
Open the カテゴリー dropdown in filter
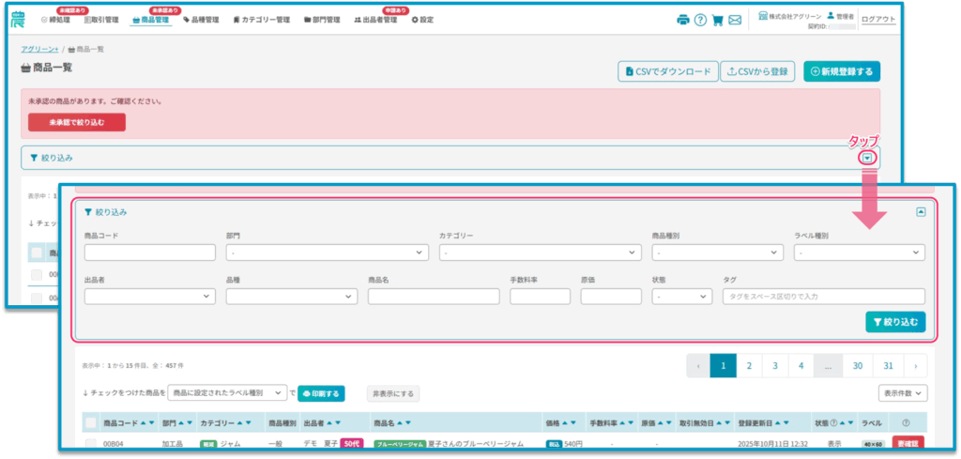click(x=540, y=252)
